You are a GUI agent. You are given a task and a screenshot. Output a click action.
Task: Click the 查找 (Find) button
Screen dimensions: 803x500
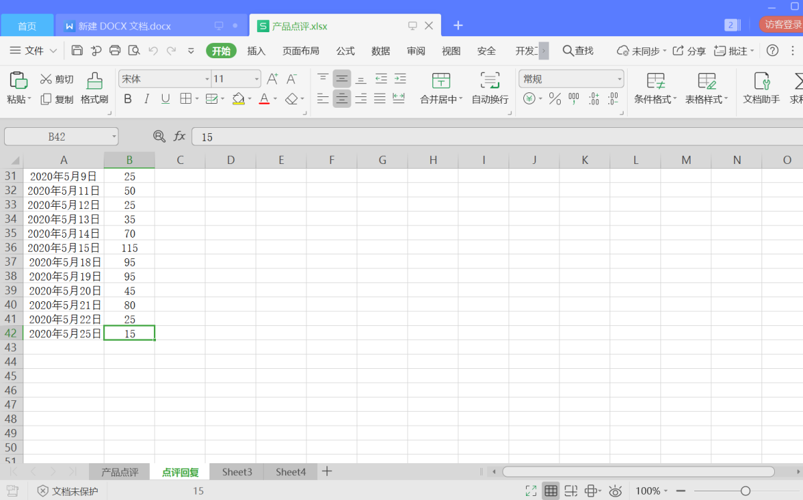[x=578, y=51]
